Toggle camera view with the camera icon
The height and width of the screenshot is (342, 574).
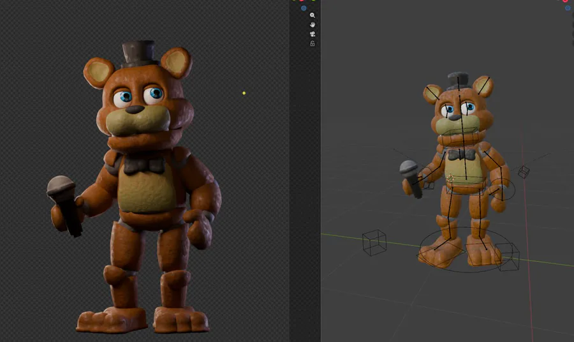tap(313, 34)
